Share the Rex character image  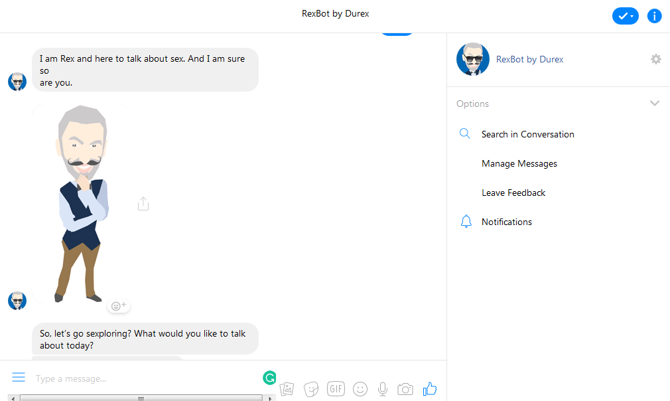[143, 204]
